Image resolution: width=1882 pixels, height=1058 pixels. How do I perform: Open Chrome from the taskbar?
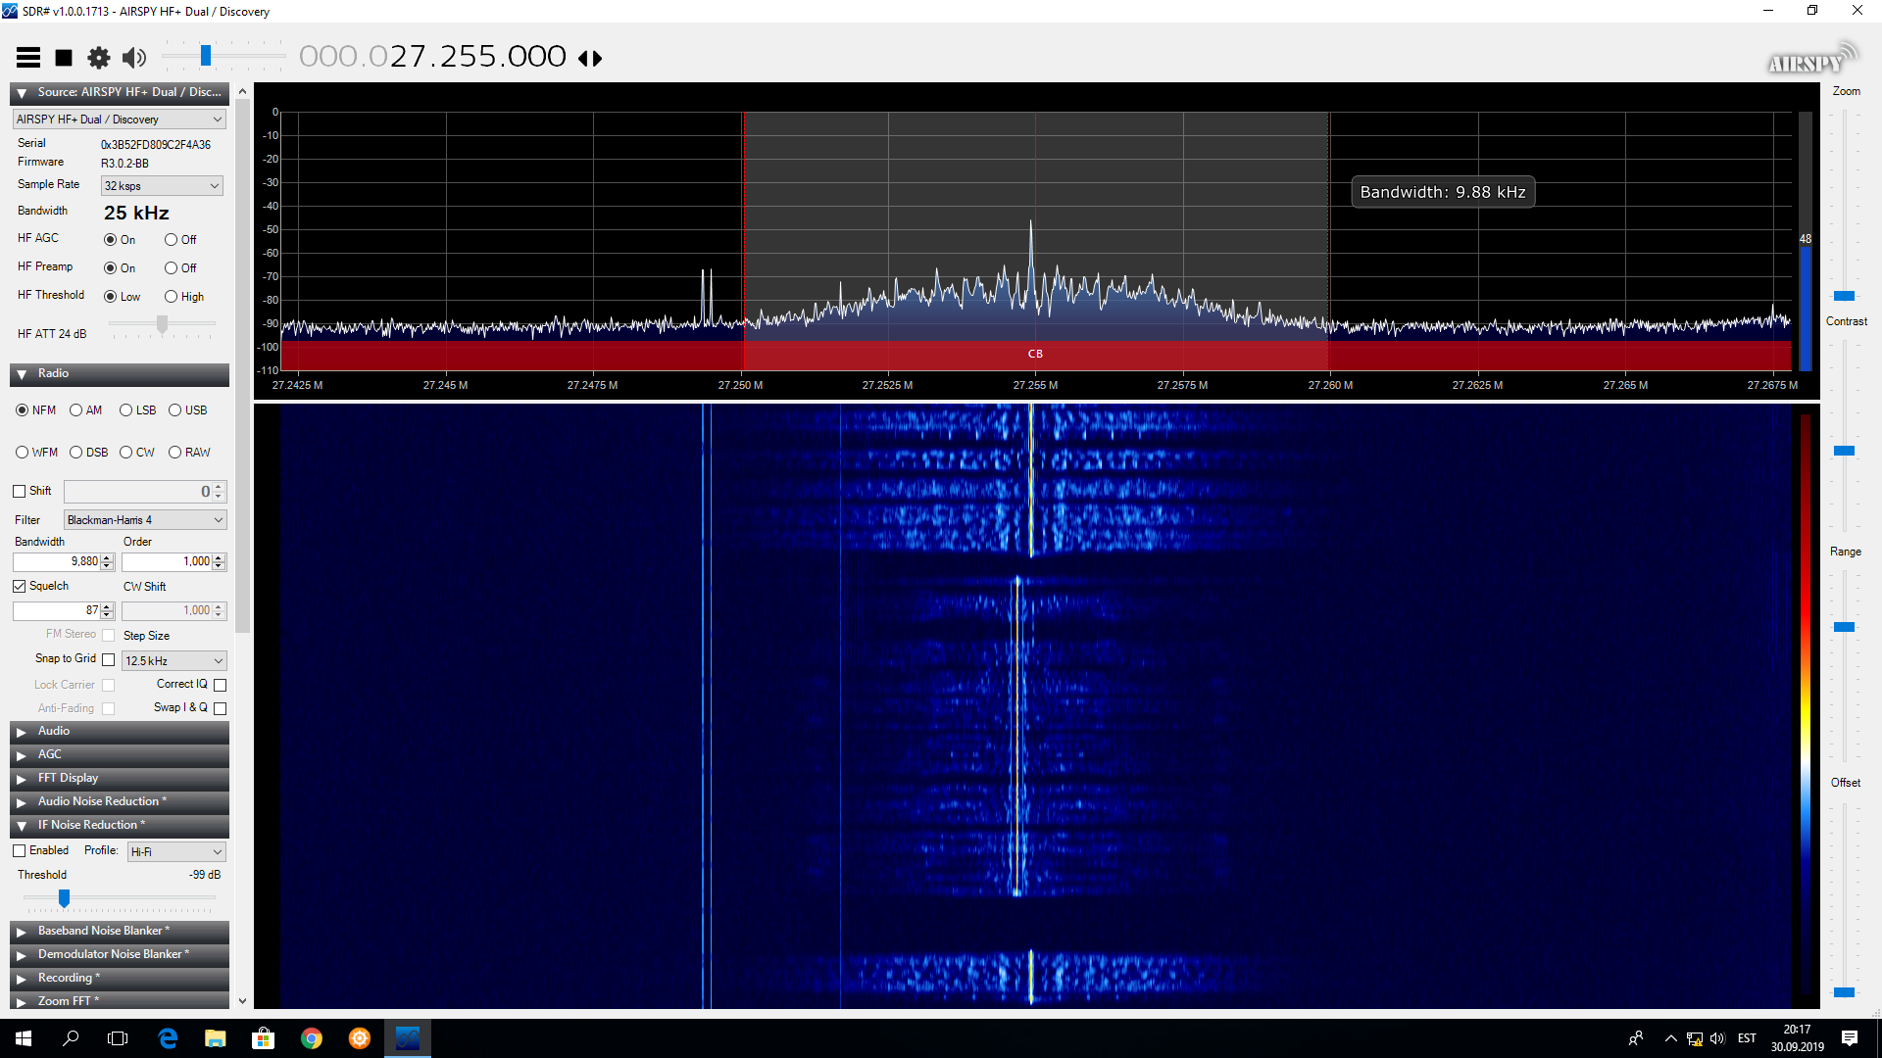[312, 1038]
